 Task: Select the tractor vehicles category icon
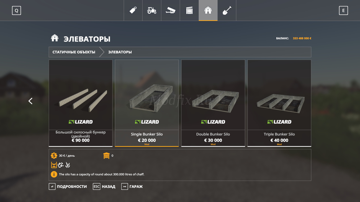tap(152, 11)
